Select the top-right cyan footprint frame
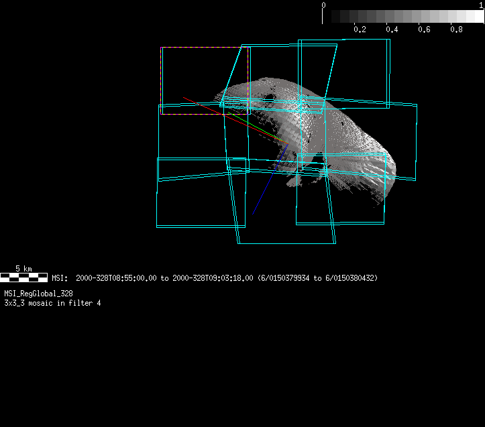The image size is (485, 427). tap(388, 67)
